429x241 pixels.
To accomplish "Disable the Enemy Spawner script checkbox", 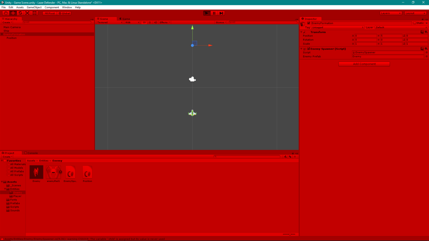I will [309, 49].
